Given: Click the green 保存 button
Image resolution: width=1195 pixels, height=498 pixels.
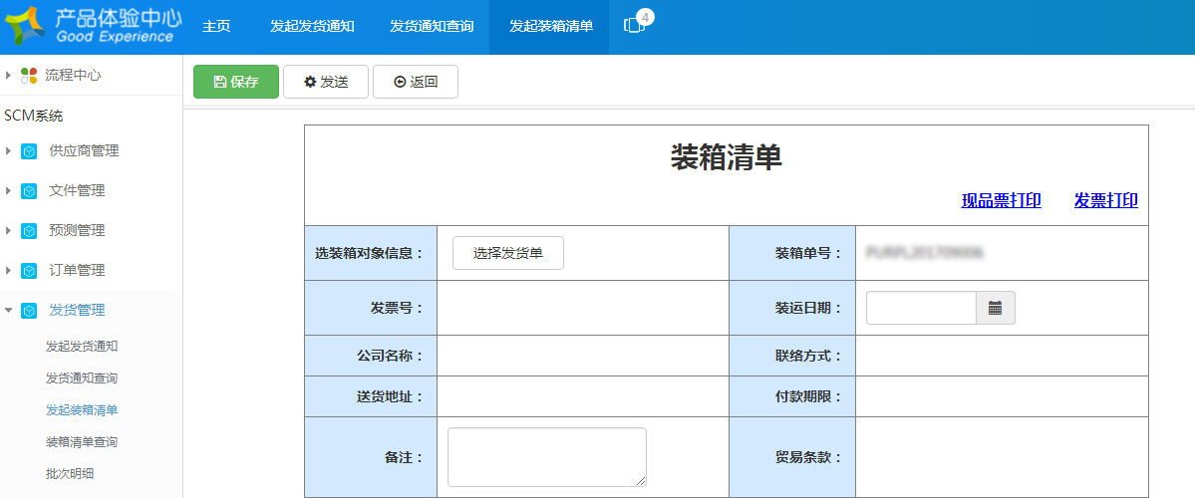Looking at the screenshot, I should tap(236, 82).
